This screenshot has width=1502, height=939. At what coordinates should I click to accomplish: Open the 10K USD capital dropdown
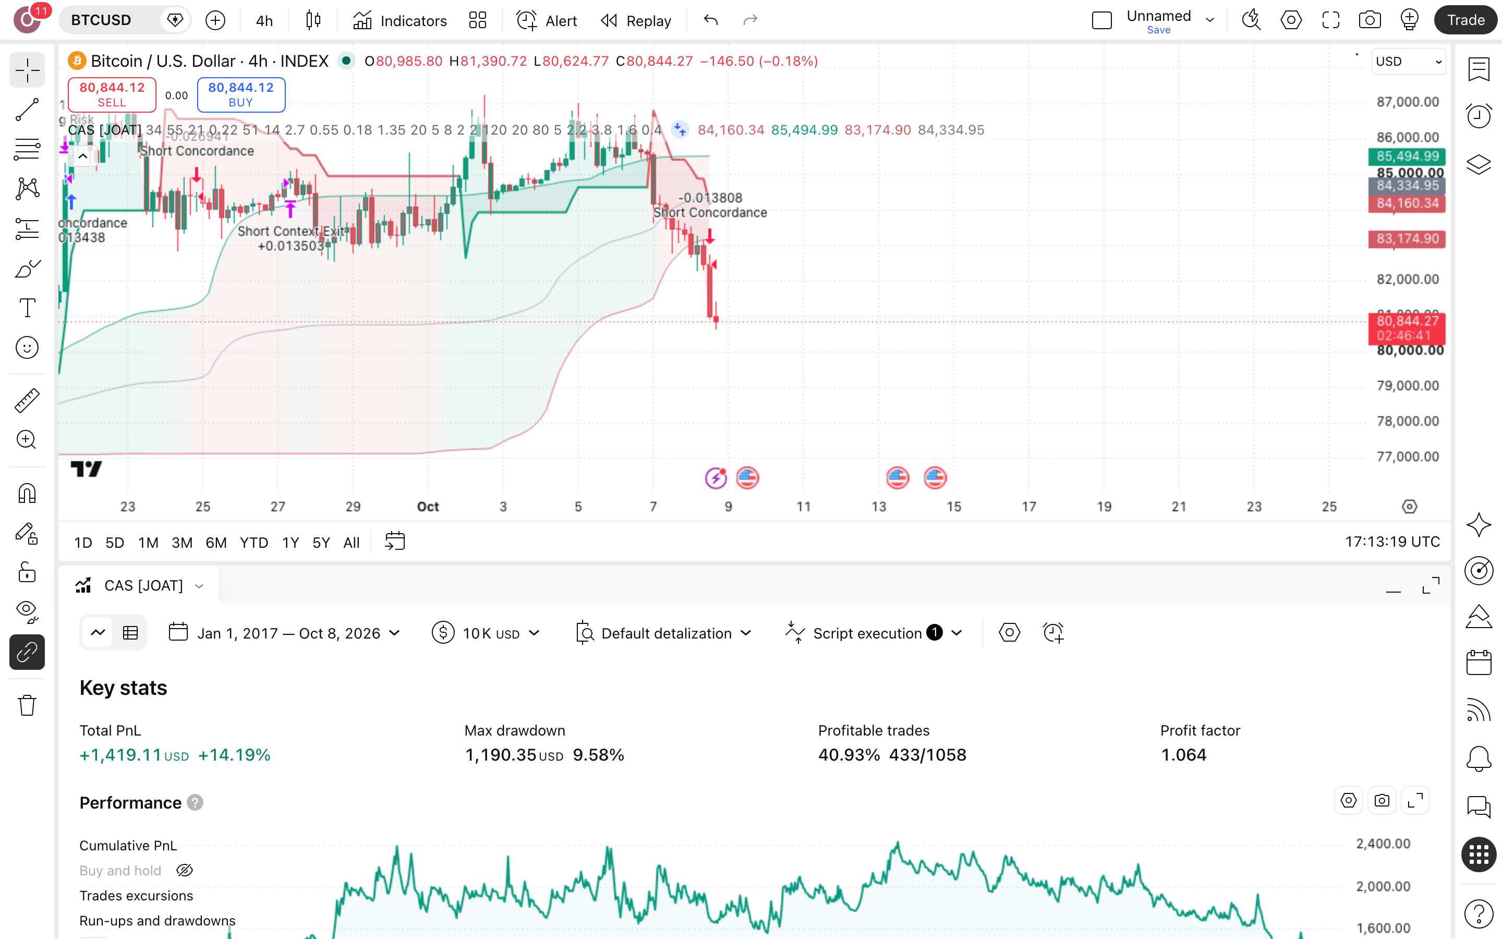(x=486, y=633)
